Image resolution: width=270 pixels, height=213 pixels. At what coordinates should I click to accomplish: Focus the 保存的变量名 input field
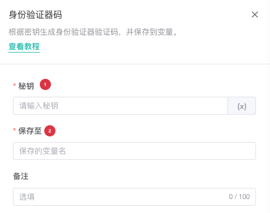134,151
